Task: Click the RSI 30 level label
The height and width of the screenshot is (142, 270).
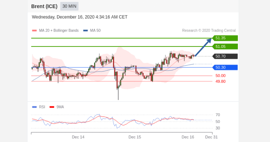Action: tap(218, 128)
